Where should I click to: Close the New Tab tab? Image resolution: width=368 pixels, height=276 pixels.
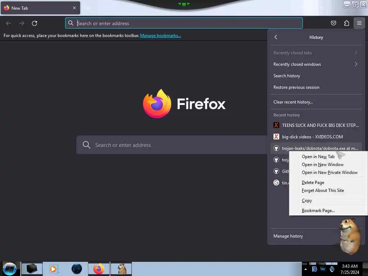(74, 8)
